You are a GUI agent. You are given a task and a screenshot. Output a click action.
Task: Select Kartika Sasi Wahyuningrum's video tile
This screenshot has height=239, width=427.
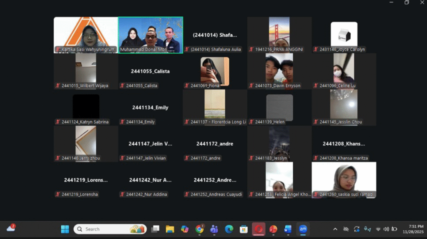click(x=86, y=35)
